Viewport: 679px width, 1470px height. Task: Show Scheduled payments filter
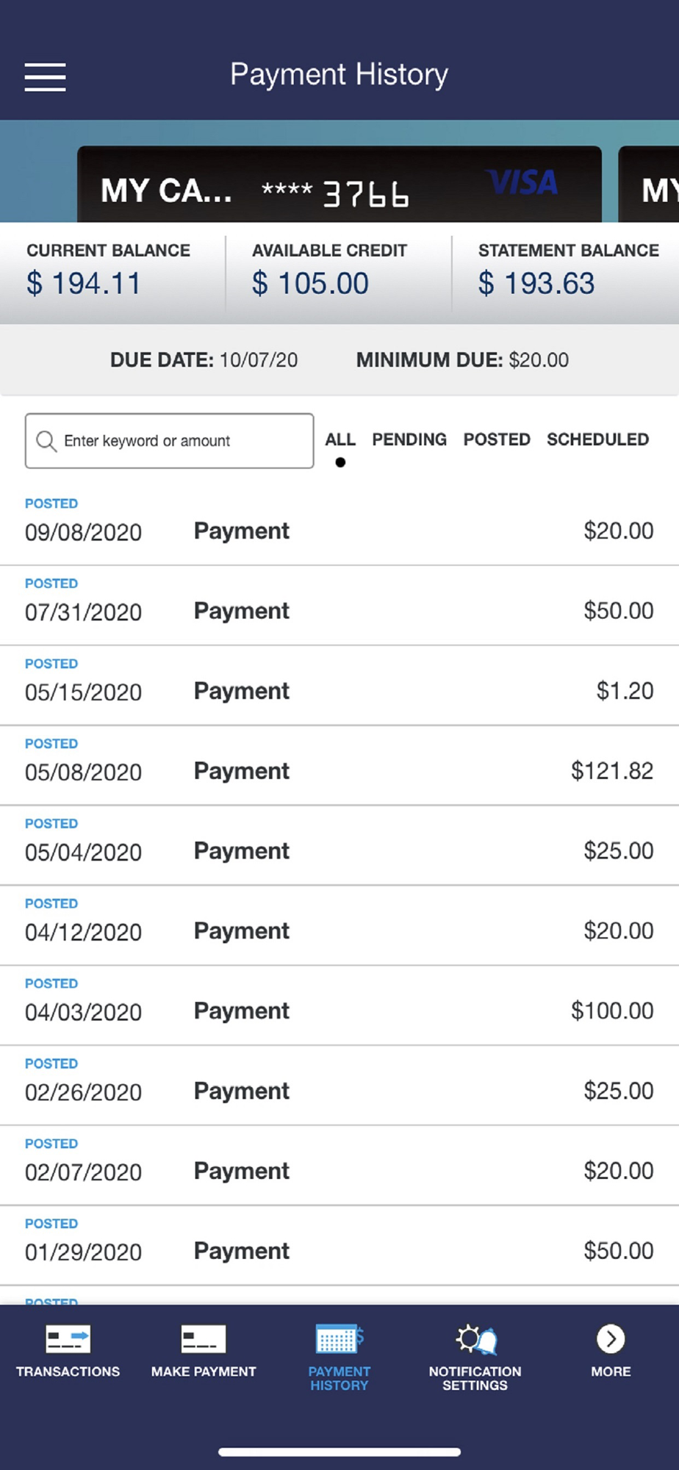coord(597,440)
